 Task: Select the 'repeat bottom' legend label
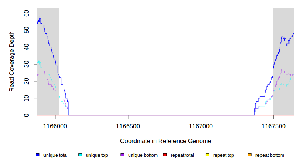[270, 155]
